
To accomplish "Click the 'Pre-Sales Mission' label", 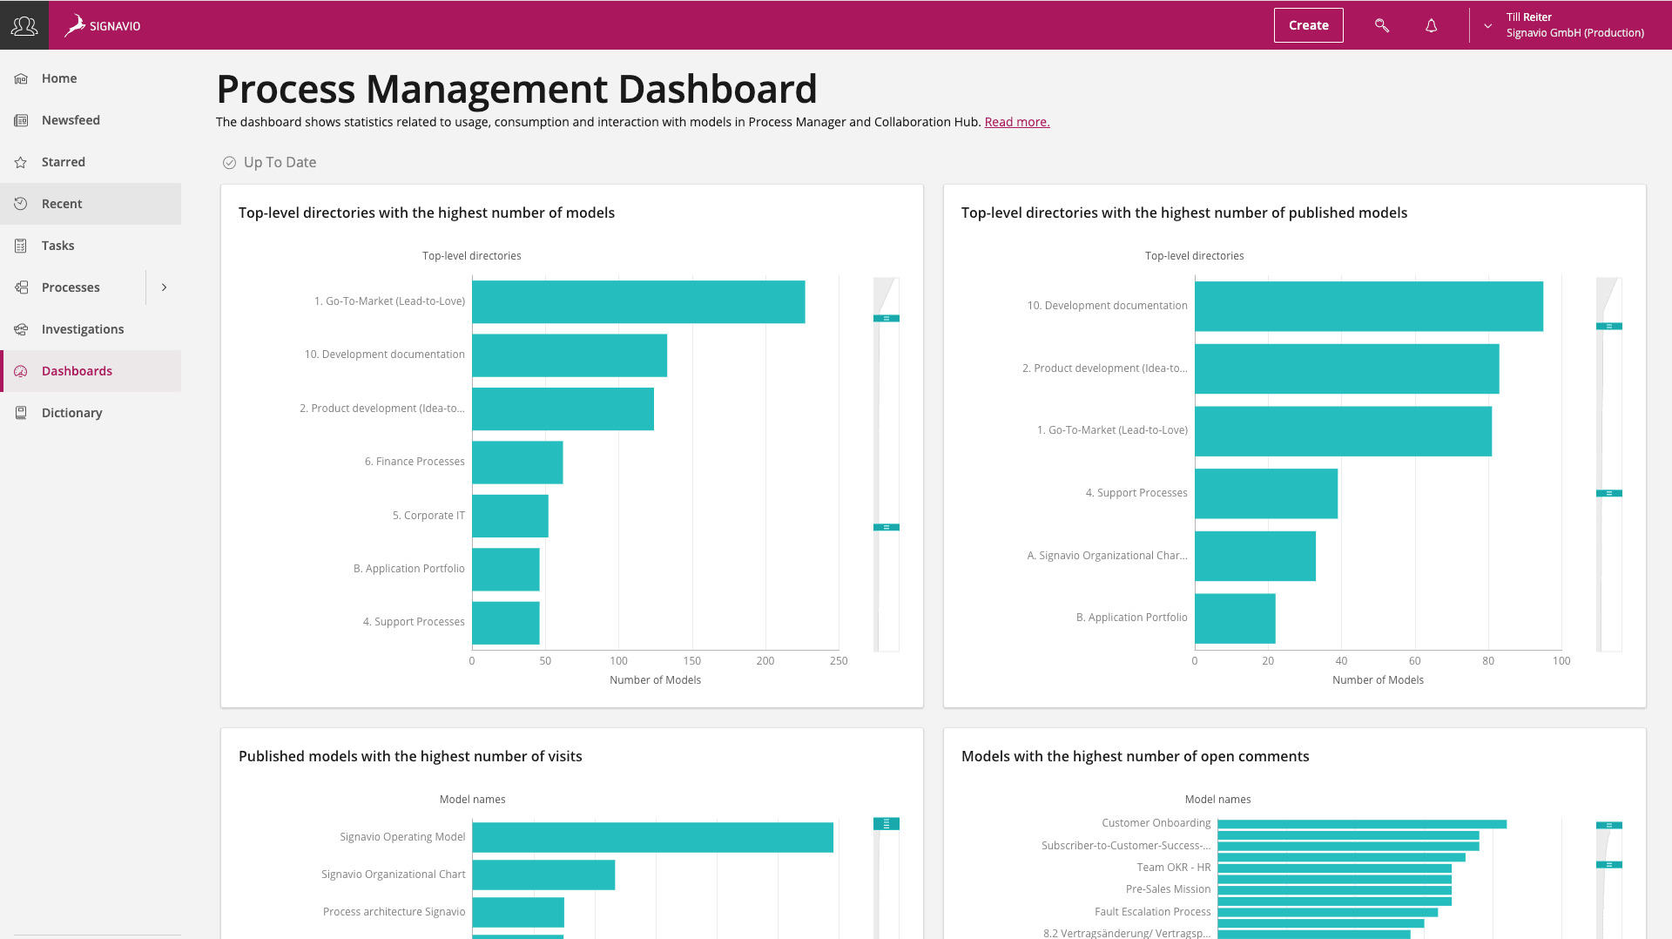I will (1168, 889).
